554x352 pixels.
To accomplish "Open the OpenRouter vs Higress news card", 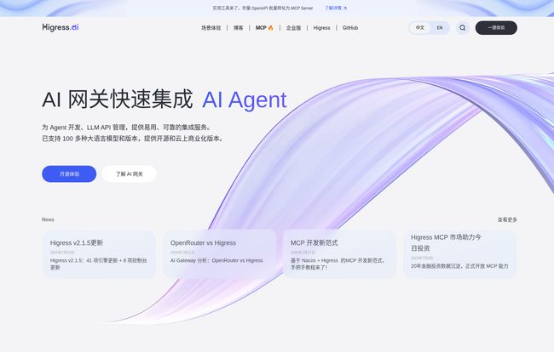I will 219,254.
